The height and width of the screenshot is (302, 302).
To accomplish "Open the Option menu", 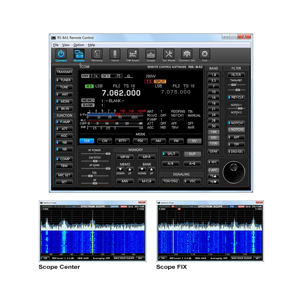I will click(79, 45).
